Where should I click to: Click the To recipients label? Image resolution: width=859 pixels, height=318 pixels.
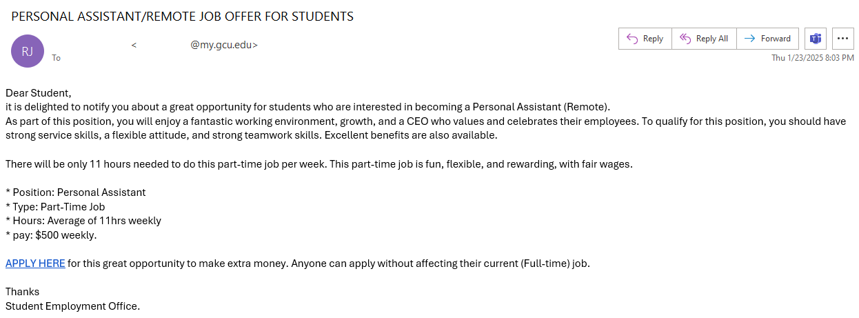(56, 58)
